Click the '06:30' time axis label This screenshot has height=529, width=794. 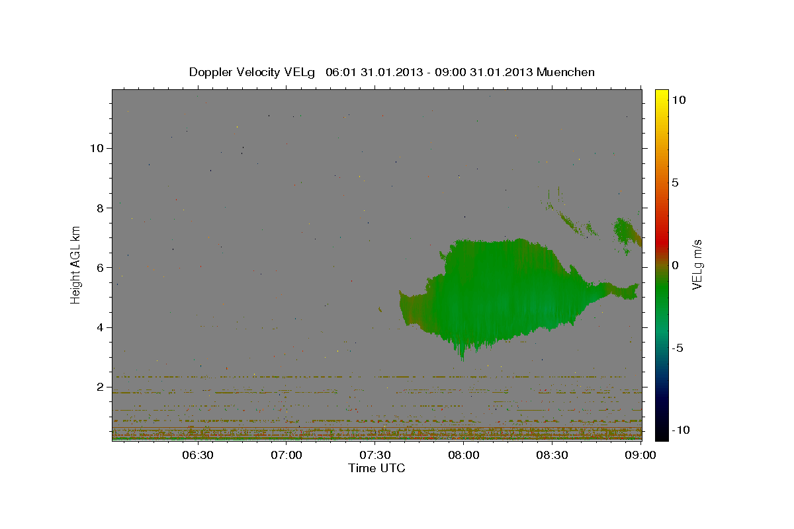pyautogui.click(x=197, y=455)
